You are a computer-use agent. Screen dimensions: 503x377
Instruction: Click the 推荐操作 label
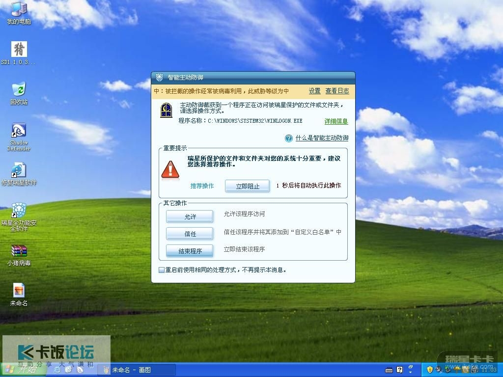(x=202, y=186)
